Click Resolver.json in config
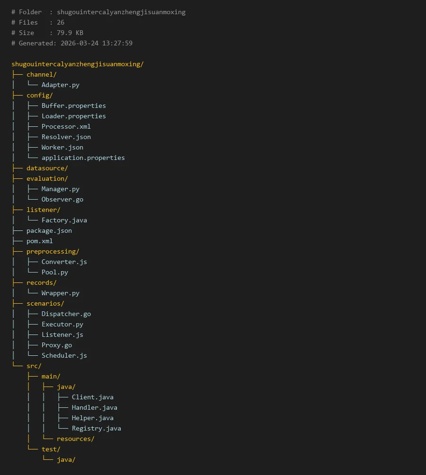The height and width of the screenshot is (475, 426). tap(66, 137)
